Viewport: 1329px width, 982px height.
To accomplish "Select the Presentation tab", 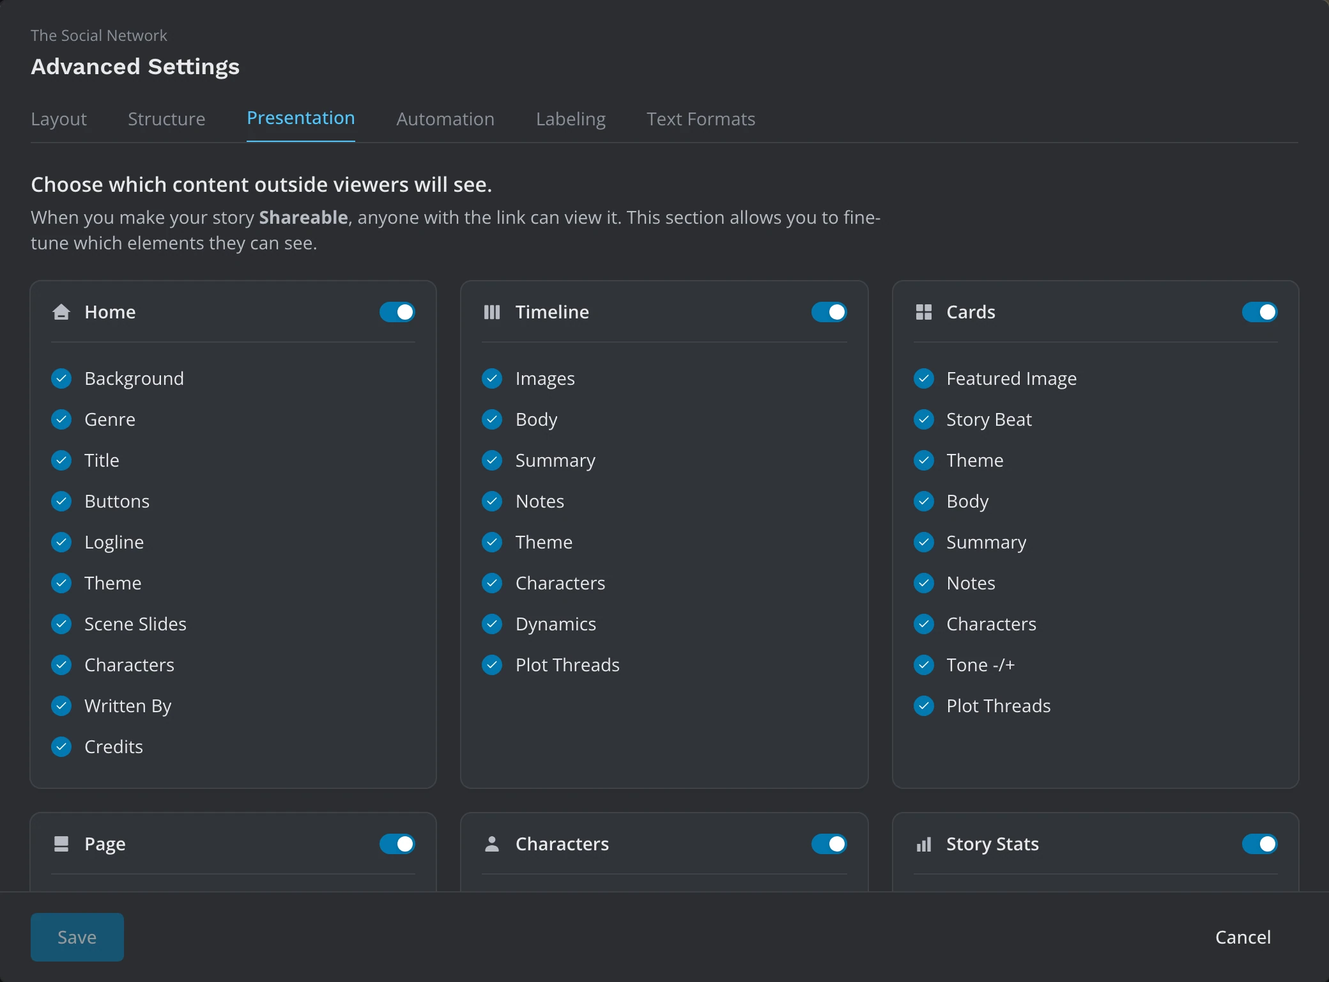I will pos(301,118).
